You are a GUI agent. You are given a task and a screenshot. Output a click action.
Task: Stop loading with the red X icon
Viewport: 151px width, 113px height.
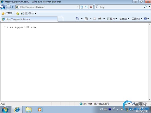(91, 7)
